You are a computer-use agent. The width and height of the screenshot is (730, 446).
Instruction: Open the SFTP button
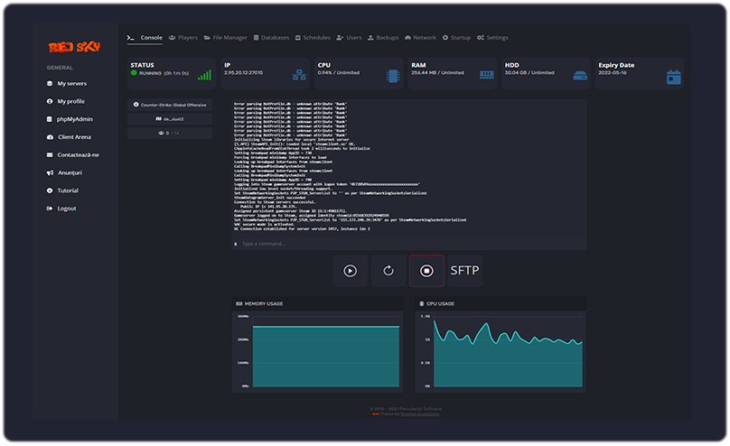465,271
